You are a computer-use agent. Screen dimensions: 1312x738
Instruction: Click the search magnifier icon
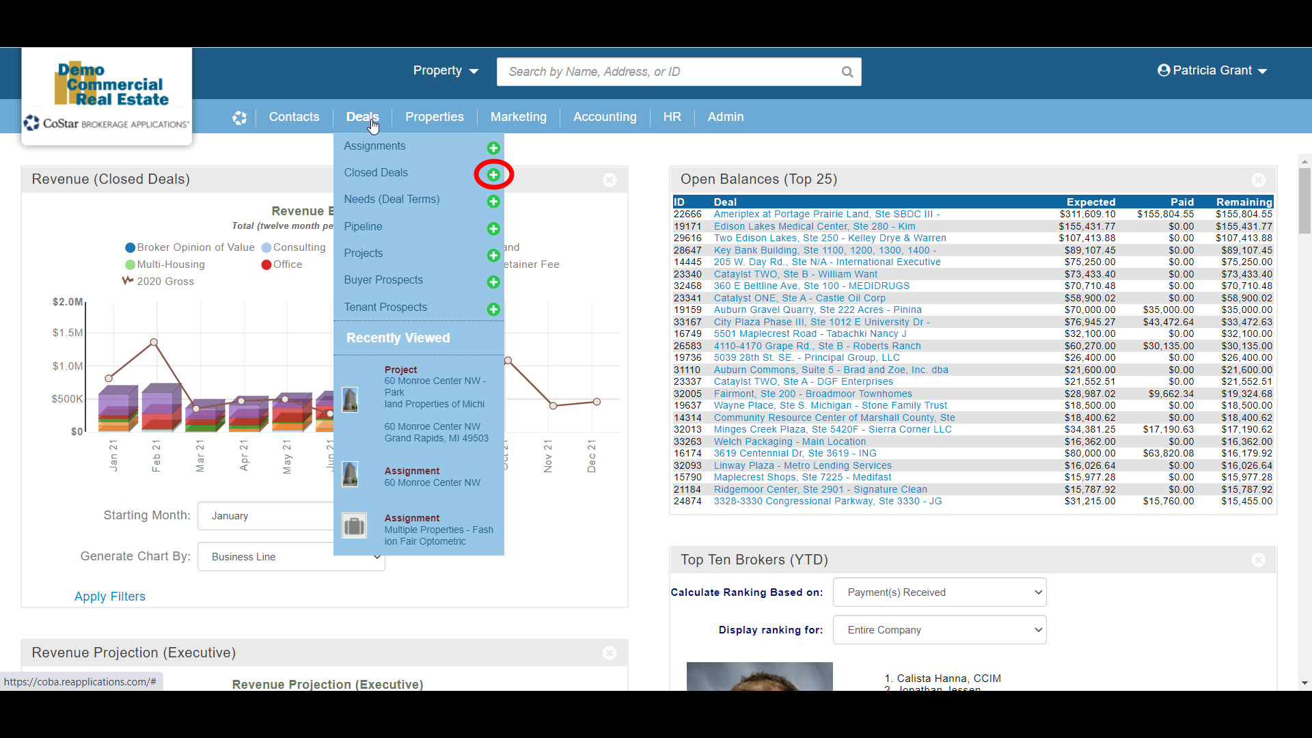847,72
